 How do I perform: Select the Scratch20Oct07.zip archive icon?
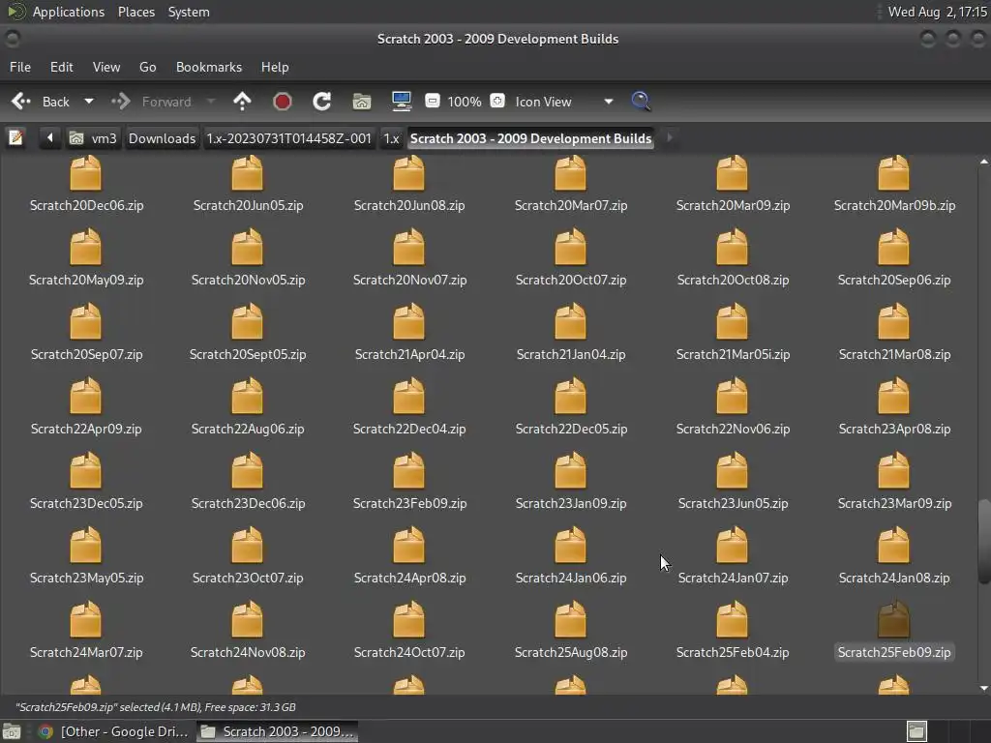pyautogui.click(x=571, y=247)
